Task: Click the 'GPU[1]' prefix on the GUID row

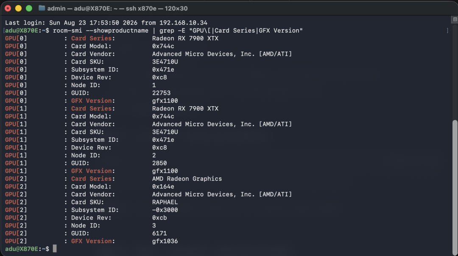Action: click(x=16, y=163)
